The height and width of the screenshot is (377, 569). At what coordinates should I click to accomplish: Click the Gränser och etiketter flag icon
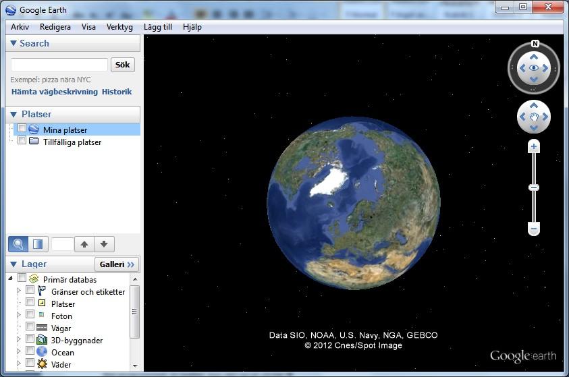[x=42, y=291]
